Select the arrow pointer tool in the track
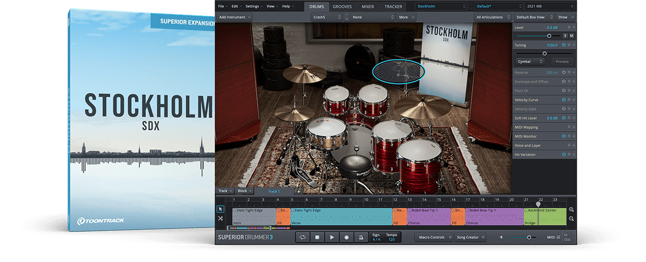Image resolution: width=646 pixels, height=262 pixels. [220, 209]
